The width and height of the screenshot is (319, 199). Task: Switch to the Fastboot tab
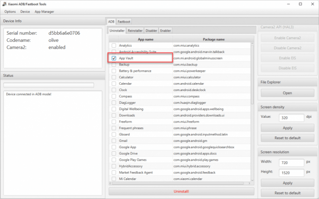click(124, 21)
